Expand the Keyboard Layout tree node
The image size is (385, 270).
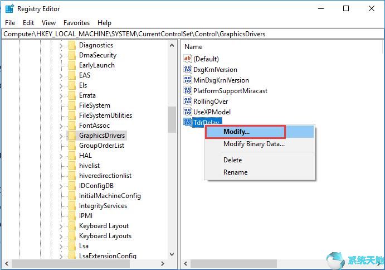tap(61, 226)
